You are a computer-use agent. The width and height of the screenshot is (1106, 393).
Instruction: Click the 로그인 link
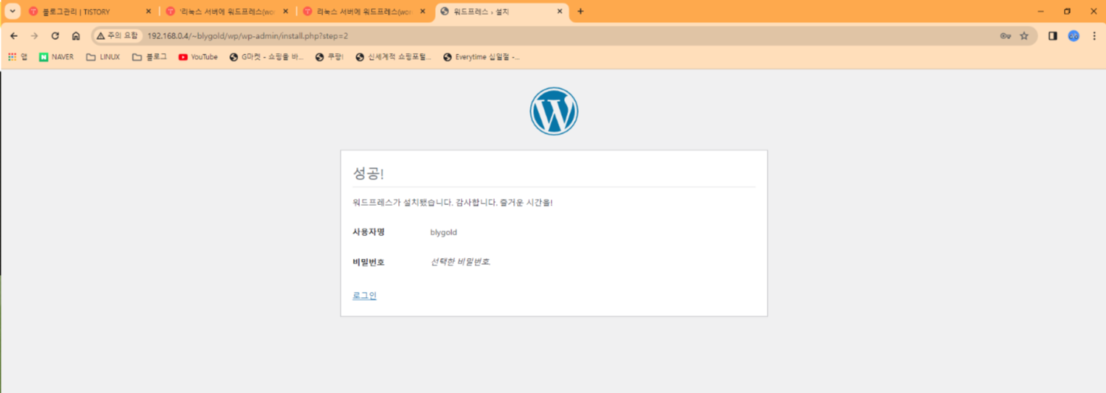pos(364,296)
